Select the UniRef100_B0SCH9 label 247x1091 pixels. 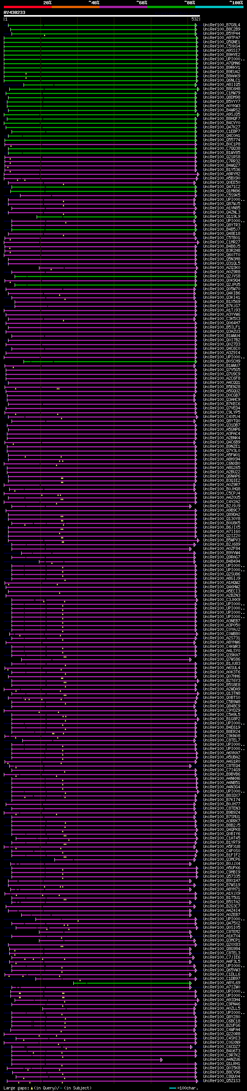(222, 361)
